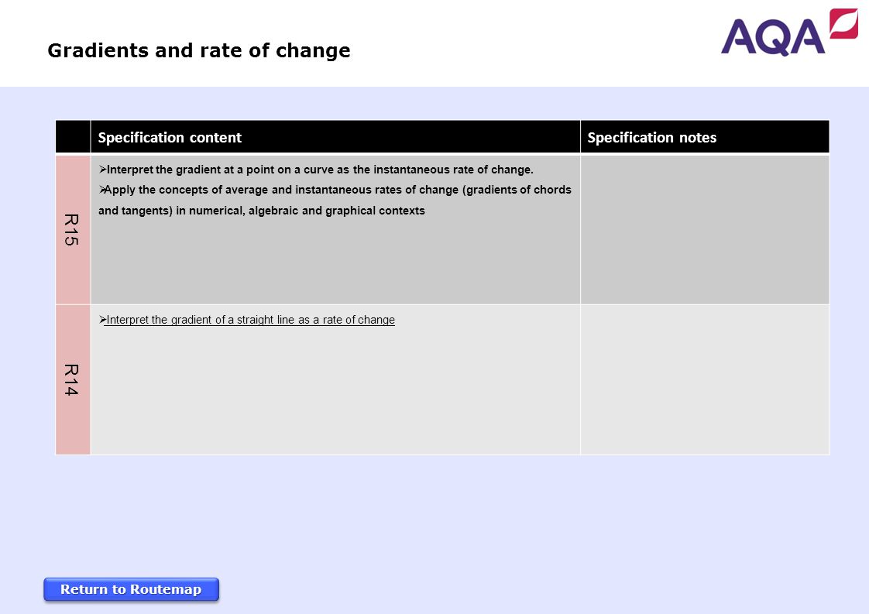Open the straight line gradient rate of change link
This screenshot has height=614, width=869.
coord(249,320)
